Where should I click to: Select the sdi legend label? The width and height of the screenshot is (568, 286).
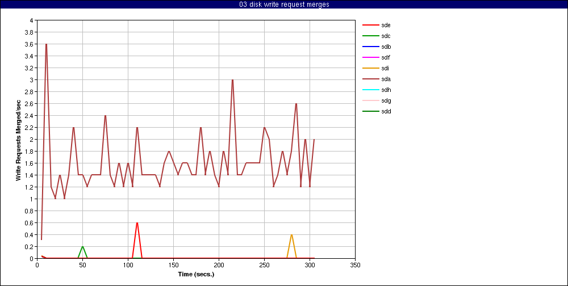(x=385, y=68)
